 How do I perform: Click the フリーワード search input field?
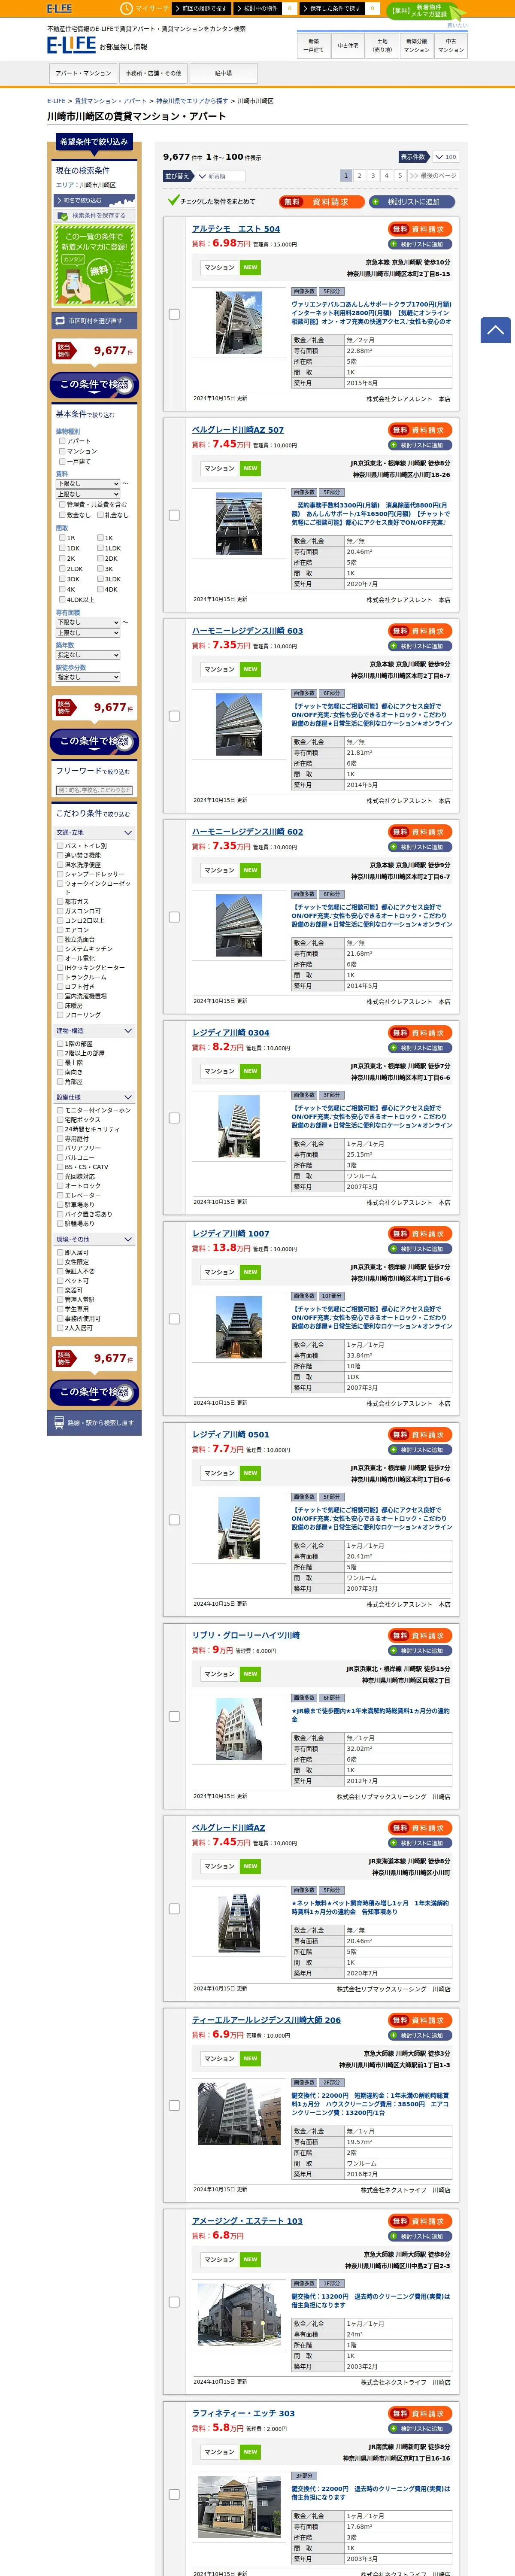(x=94, y=790)
